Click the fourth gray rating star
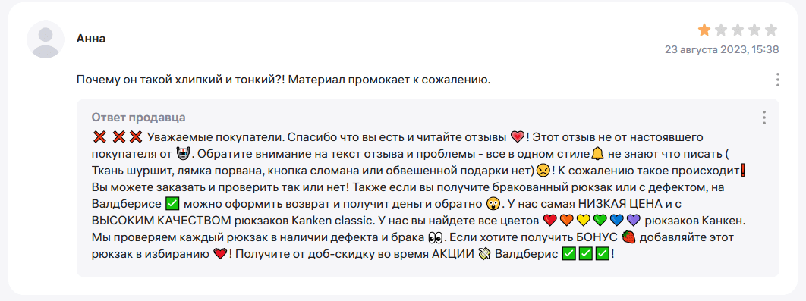The image size is (806, 301). 754,30
